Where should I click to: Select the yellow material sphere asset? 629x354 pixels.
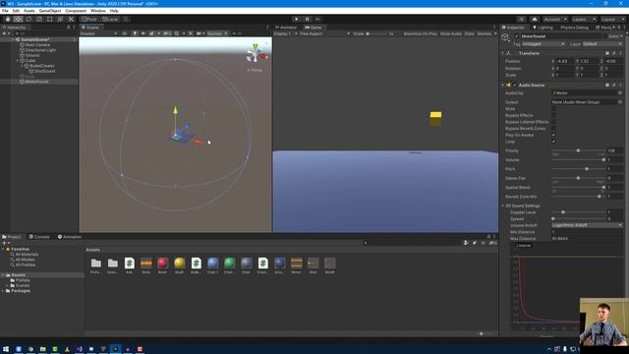click(x=179, y=264)
